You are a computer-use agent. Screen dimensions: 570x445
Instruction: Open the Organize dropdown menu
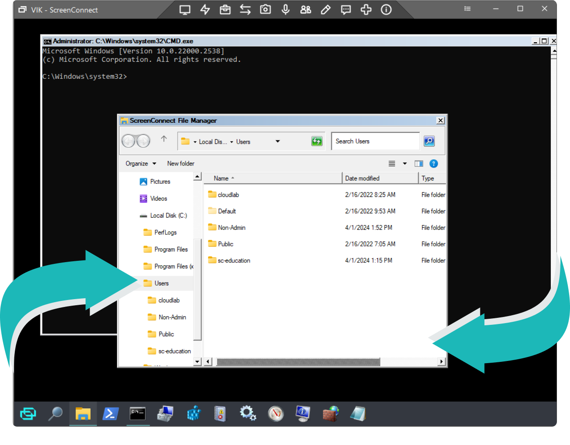(x=141, y=164)
